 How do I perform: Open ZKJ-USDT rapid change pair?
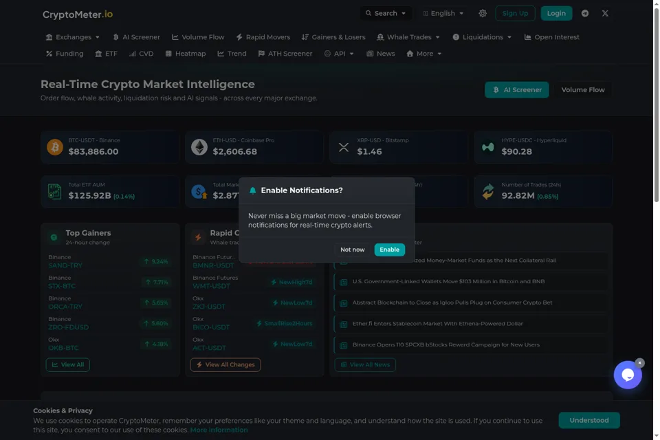tap(209, 307)
